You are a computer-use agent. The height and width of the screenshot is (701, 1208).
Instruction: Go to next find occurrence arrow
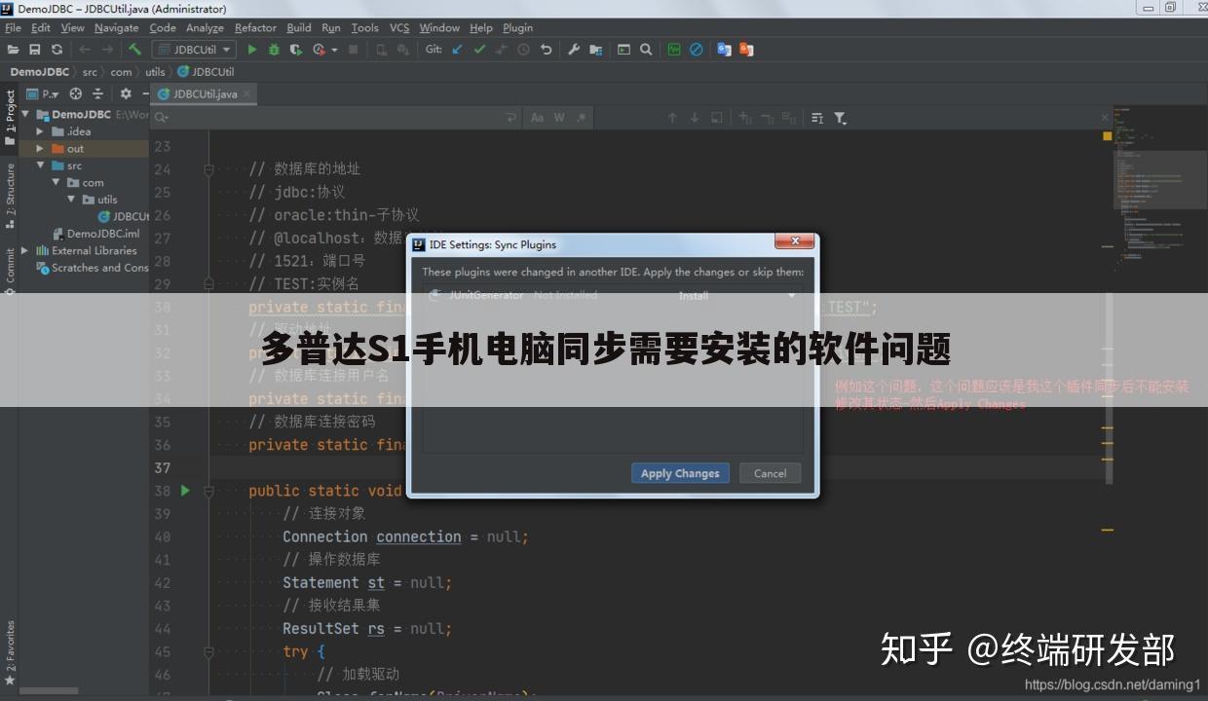click(695, 118)
